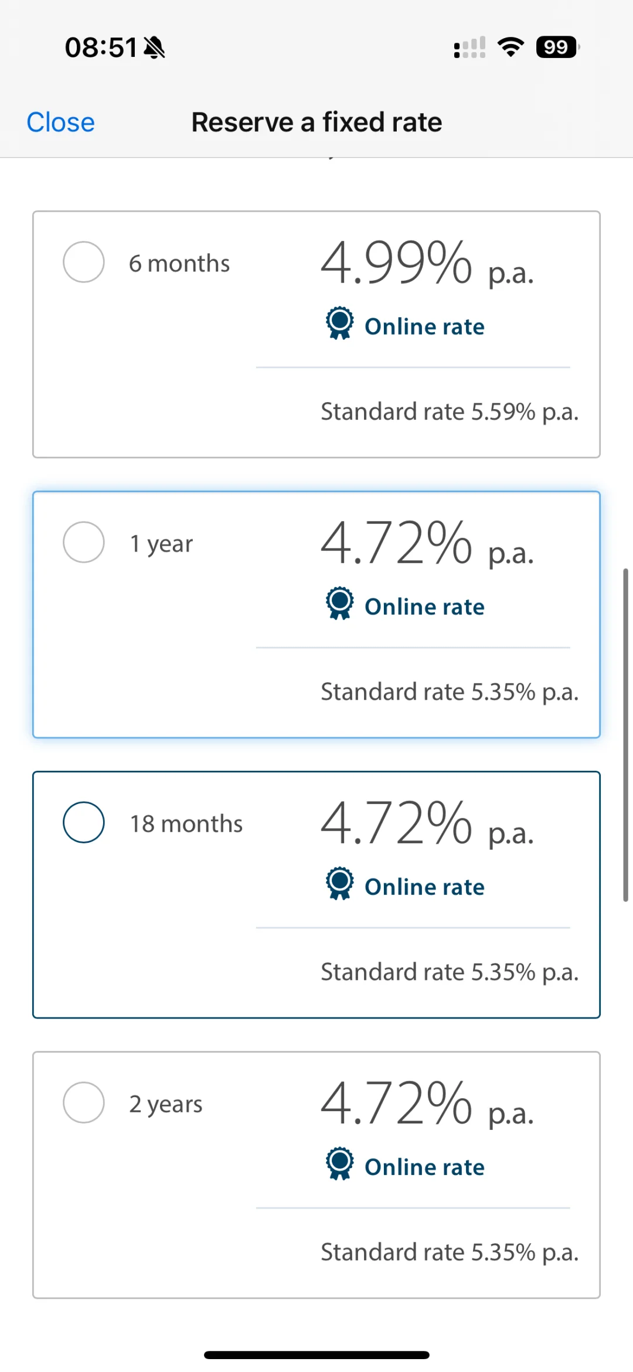633x1372 pixels.
Task: Select the 1 year radio button
Action: coord(84,542)
